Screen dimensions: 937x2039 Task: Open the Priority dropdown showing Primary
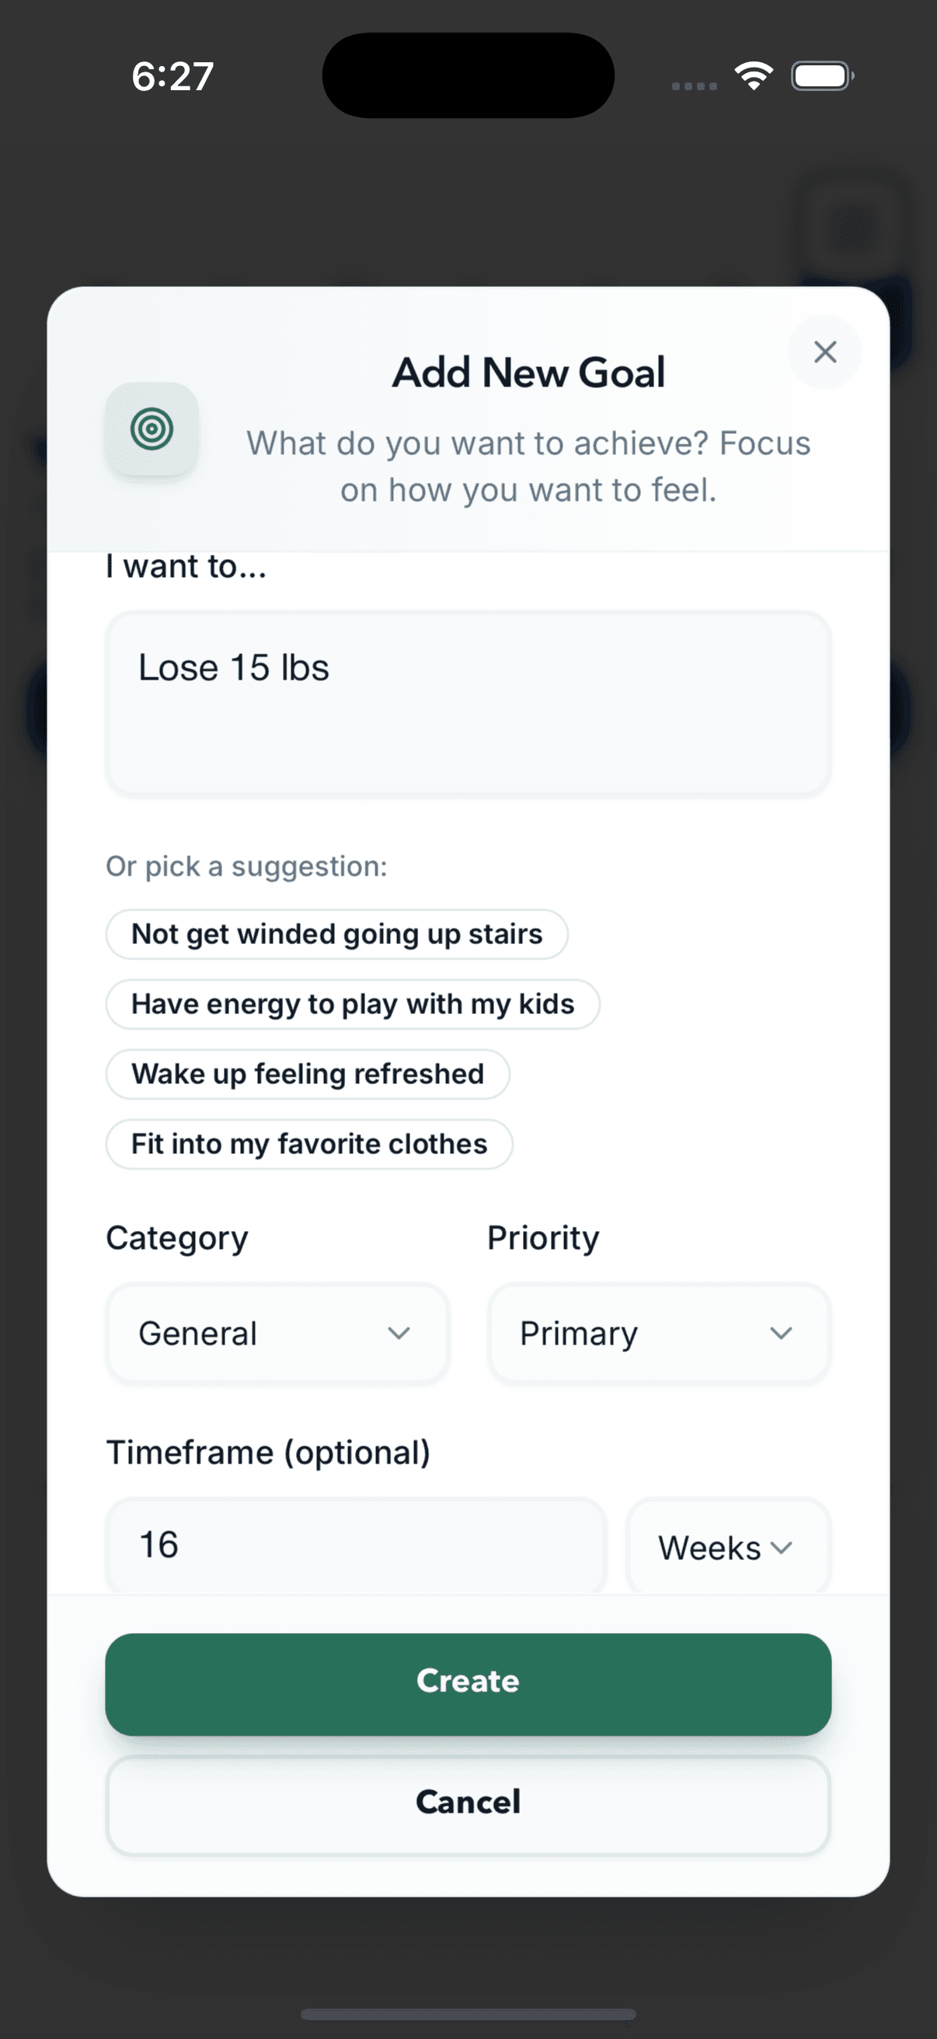[x=659, y=1334]
